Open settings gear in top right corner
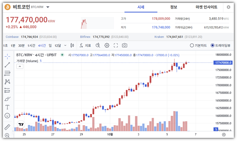Screen dimensions: 237x141 [228, 7]
